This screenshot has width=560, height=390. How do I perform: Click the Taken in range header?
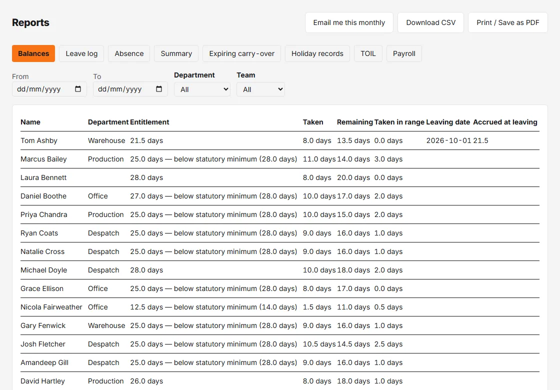(399, 122)
